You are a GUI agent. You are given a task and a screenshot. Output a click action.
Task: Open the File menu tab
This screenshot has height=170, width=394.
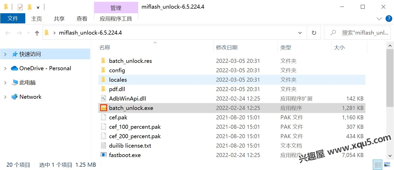(13, 18)
